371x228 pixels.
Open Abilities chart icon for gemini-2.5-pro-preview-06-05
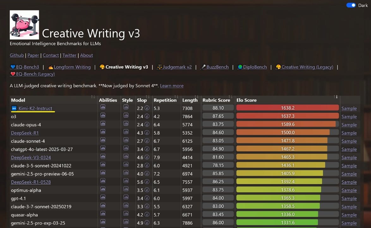coord(103,173)
